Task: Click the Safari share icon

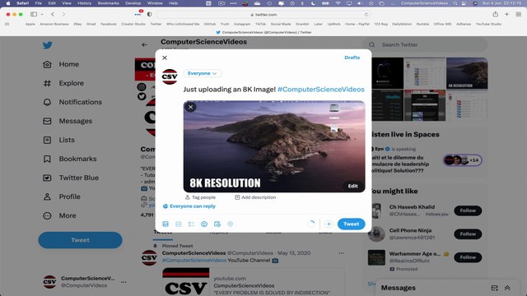Action: point(495,14)
